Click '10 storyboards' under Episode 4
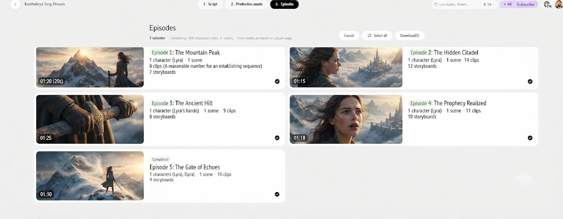563x219 pixels. [422, 117]
